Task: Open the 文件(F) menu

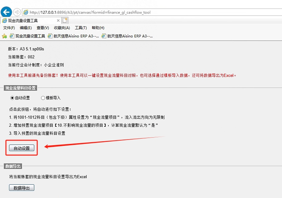Action: tap(9, 27)
